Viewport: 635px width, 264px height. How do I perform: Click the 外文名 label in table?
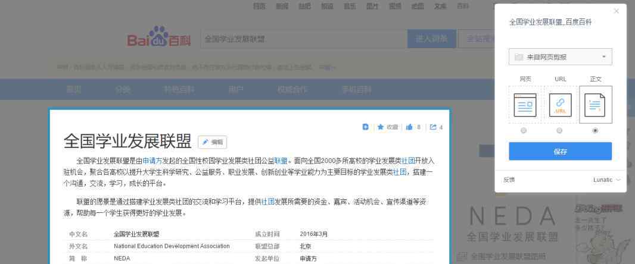[78, 246]
